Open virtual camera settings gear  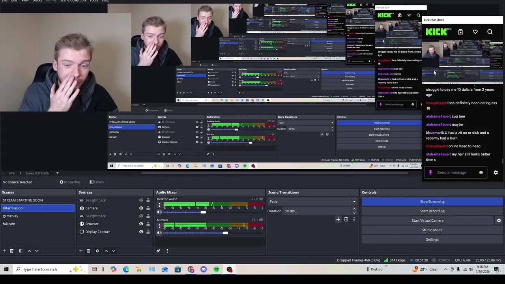click(499, 220)
